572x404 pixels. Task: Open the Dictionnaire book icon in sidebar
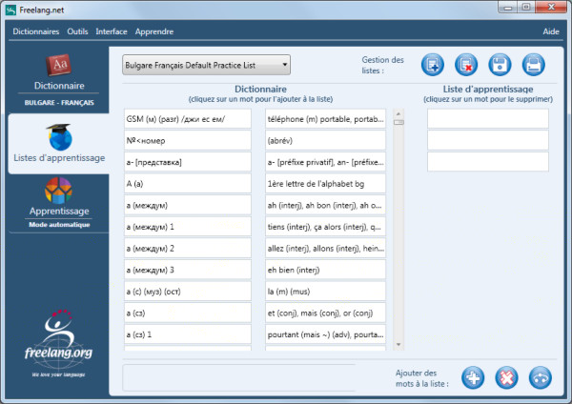[59, 65]
